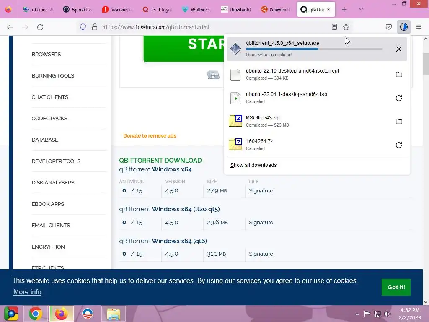
Task: Click the green START download button
Action: 184,49
